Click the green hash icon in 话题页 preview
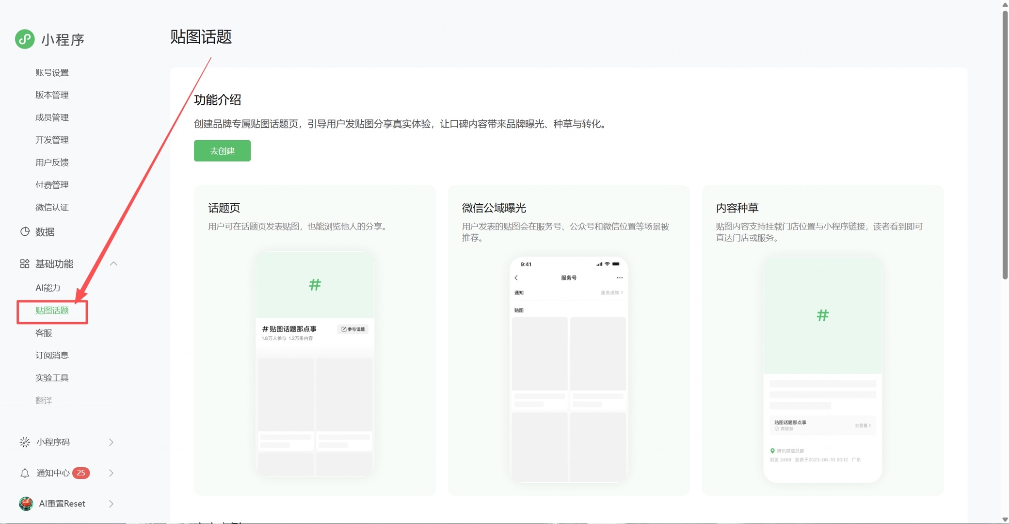Image resolution: width=1009 pixels, height=524 pixels. [315, 284]
